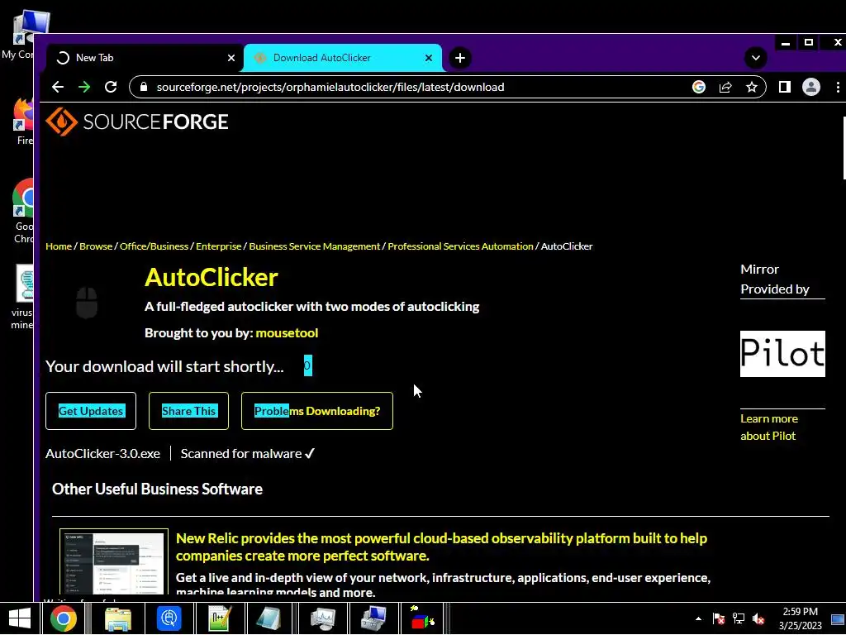
Task: Close the New Tab tab
Action: pos(231,58)
